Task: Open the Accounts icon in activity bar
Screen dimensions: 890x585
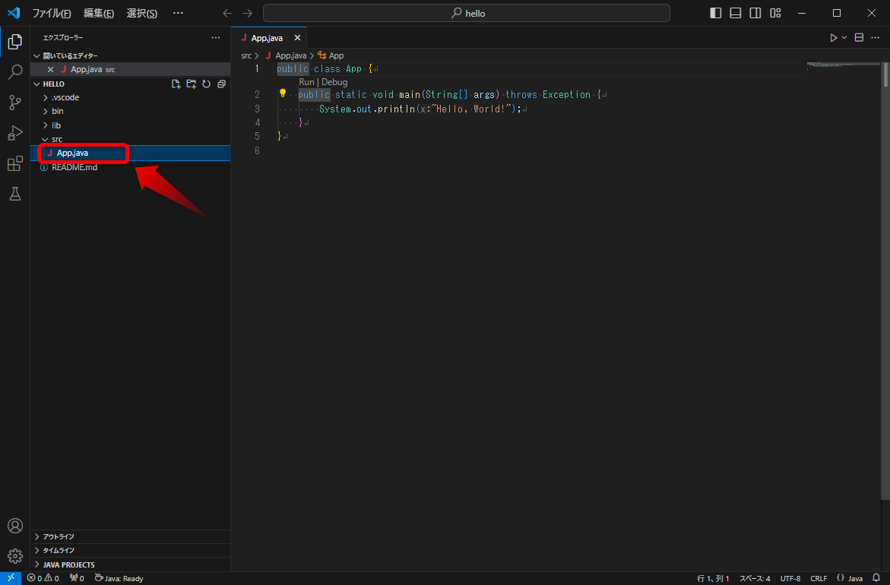Action: click(14, 525)
